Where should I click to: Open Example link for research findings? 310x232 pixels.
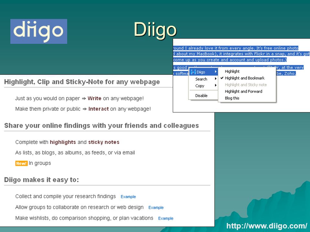(x=128, y=197)
